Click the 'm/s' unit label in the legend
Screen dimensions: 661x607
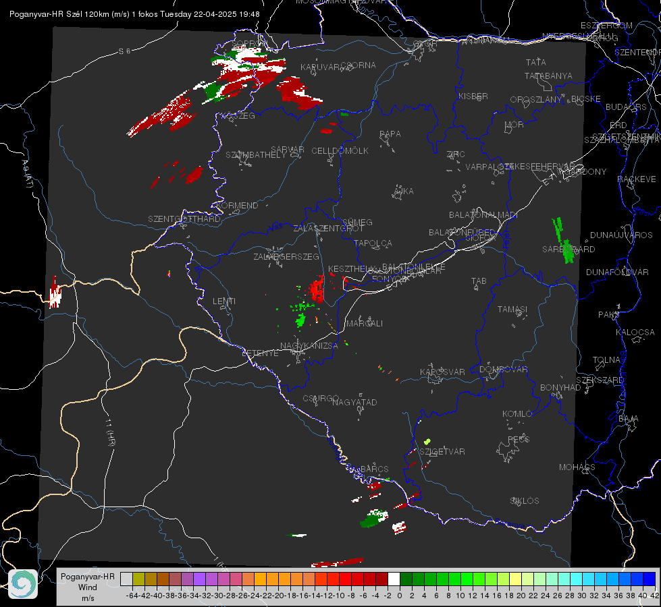pos(88,598)
